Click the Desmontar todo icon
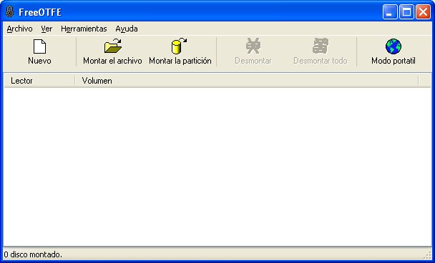This screenshot has height=263, width=435. (x=321, y=46)
